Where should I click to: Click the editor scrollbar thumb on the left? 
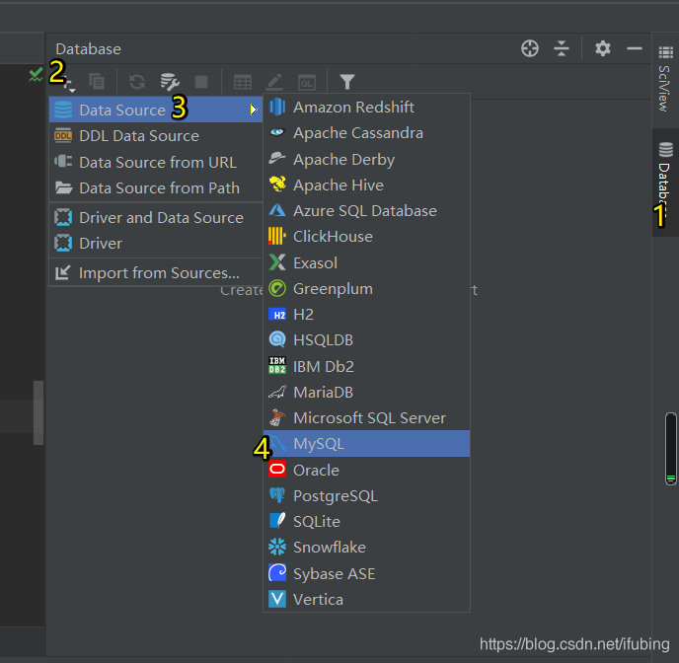tap(38, 412)
